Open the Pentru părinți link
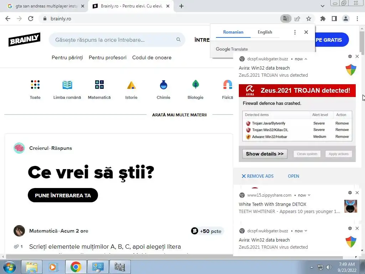This screenshot has width=365, height=274. click(x=67, y=57)
